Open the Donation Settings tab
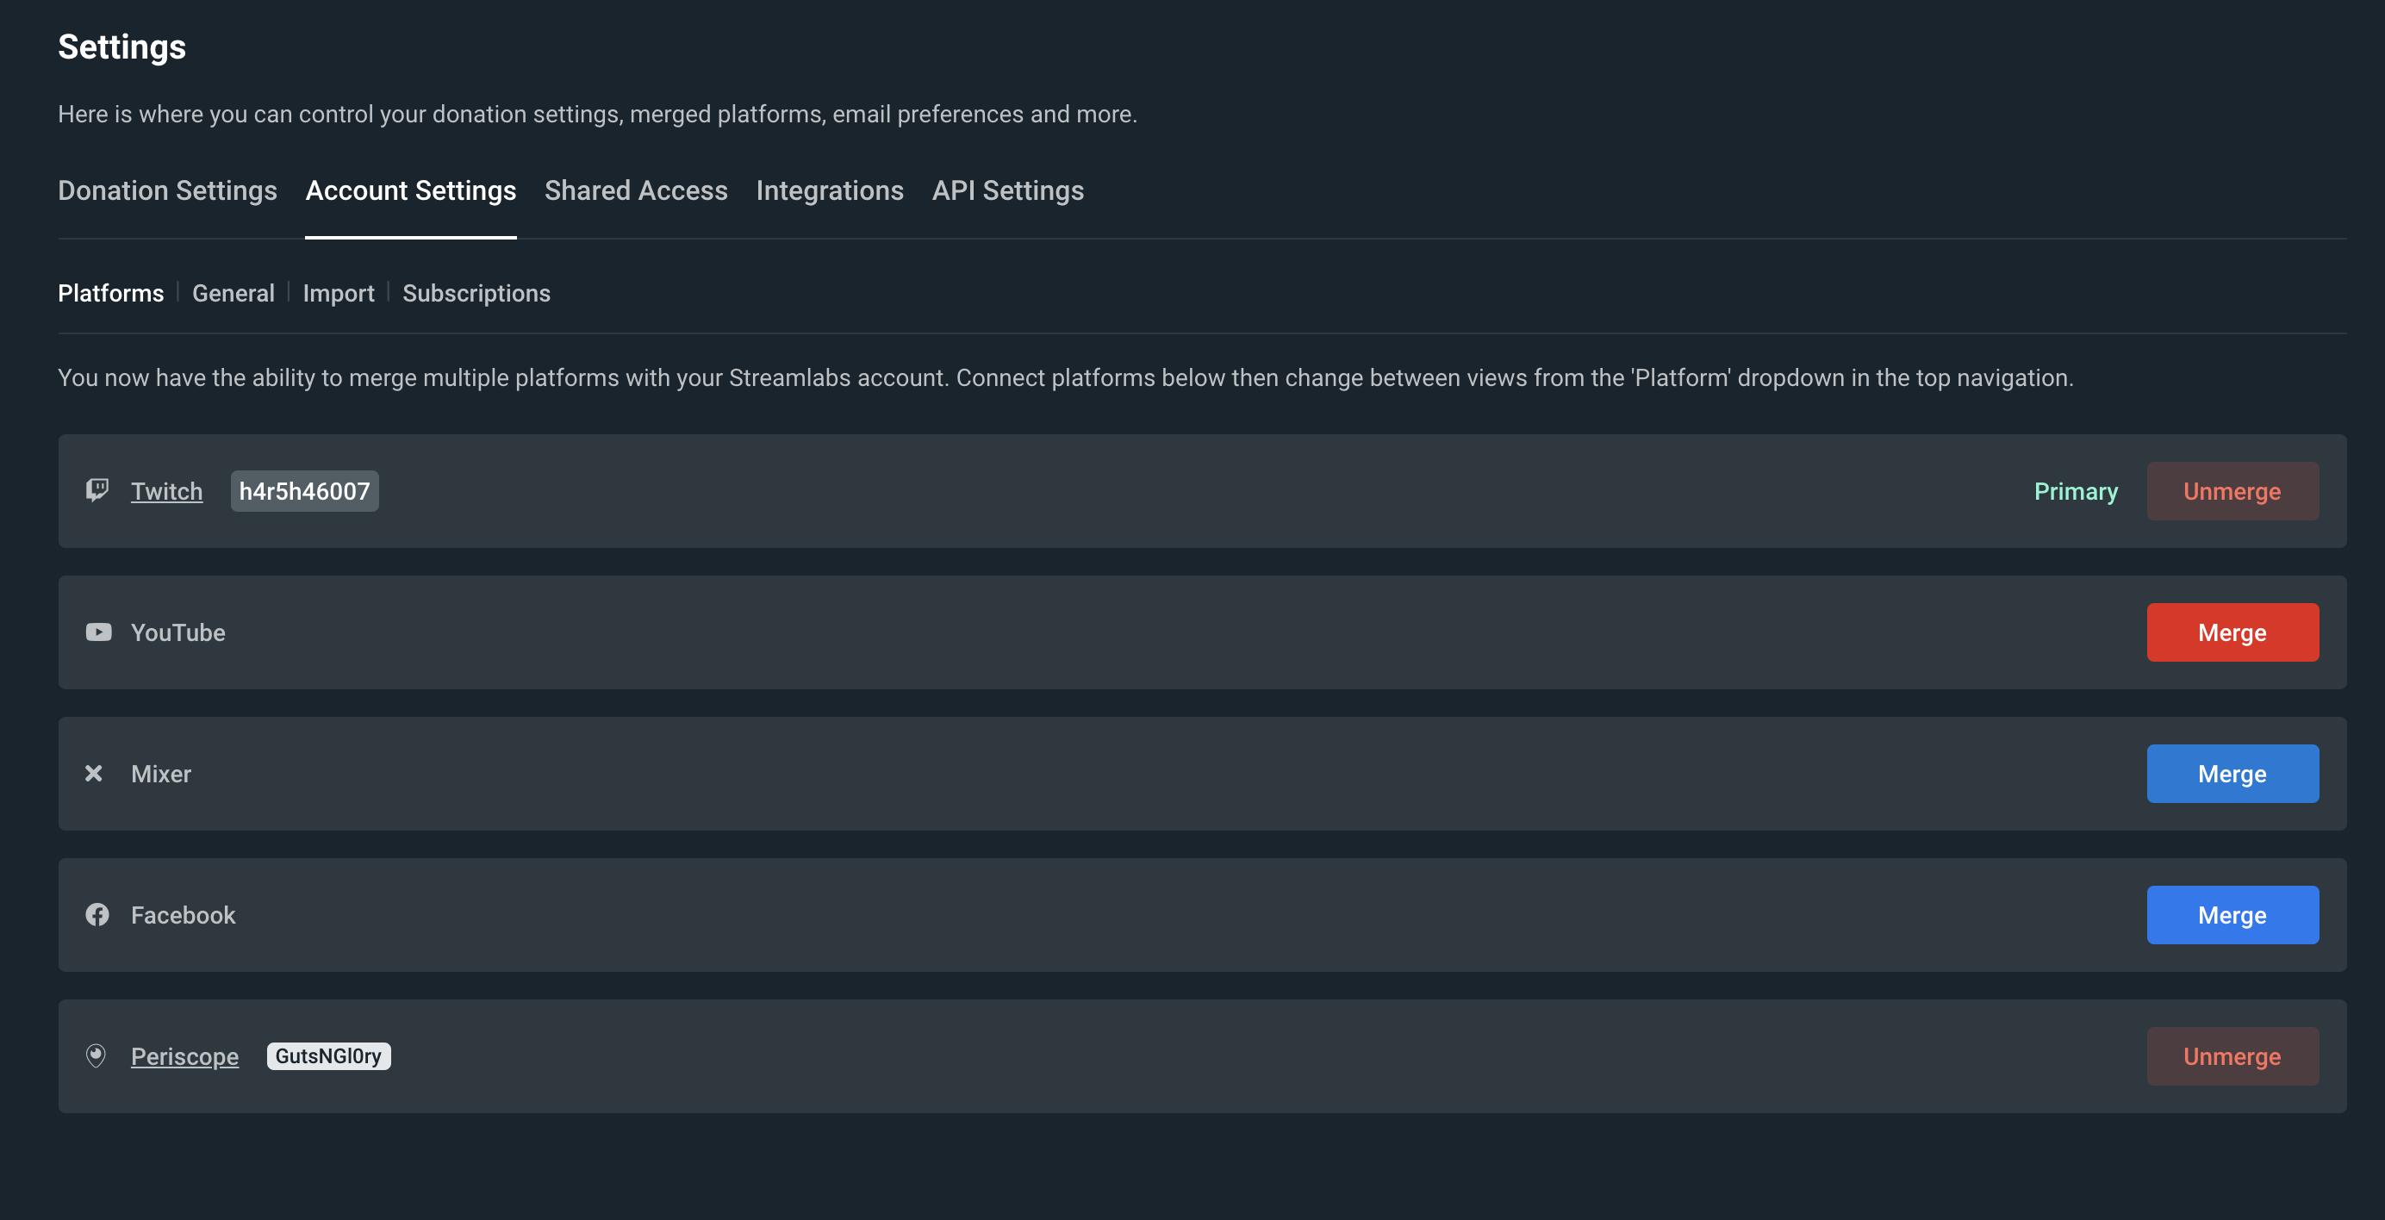 click(x=167, y=190)
